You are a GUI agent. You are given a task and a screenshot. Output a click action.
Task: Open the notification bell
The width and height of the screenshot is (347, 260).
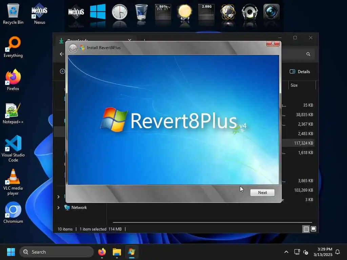[338, 252]
